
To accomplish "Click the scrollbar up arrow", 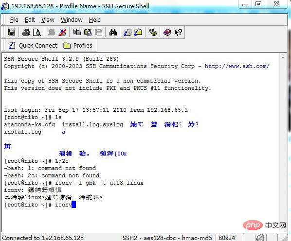I will [283, 58].
